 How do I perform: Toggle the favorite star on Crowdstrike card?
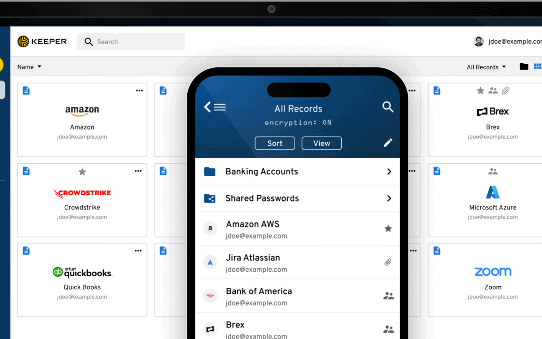pos(82,172)
